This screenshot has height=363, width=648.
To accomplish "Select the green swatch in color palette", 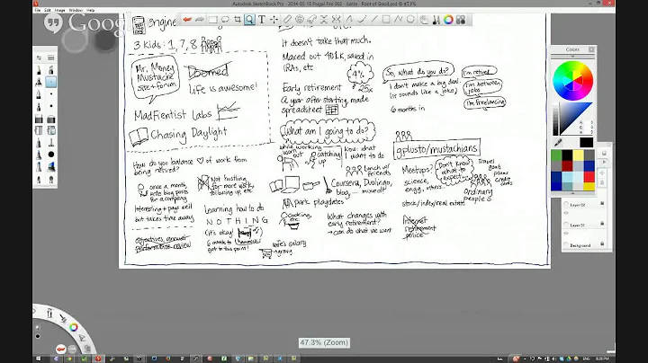I will click(556, 155).
